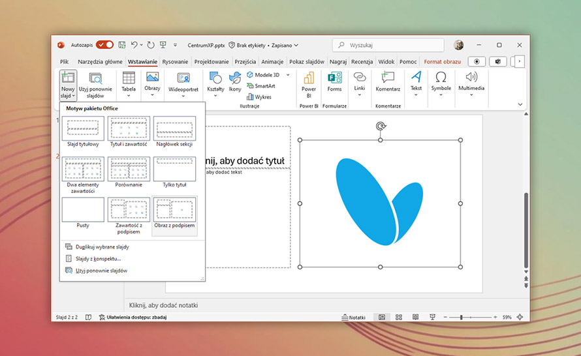Open the Obrazy dropdown
This screenshot has width=581, height=356.
click(x=152, y=85)
